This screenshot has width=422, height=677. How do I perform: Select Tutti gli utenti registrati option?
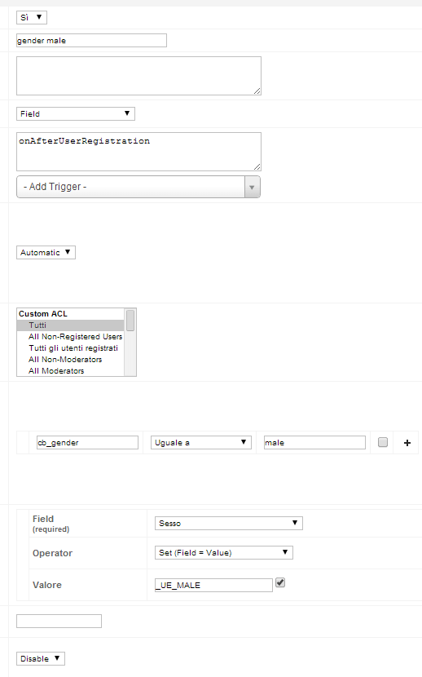(x=70, y=348)
